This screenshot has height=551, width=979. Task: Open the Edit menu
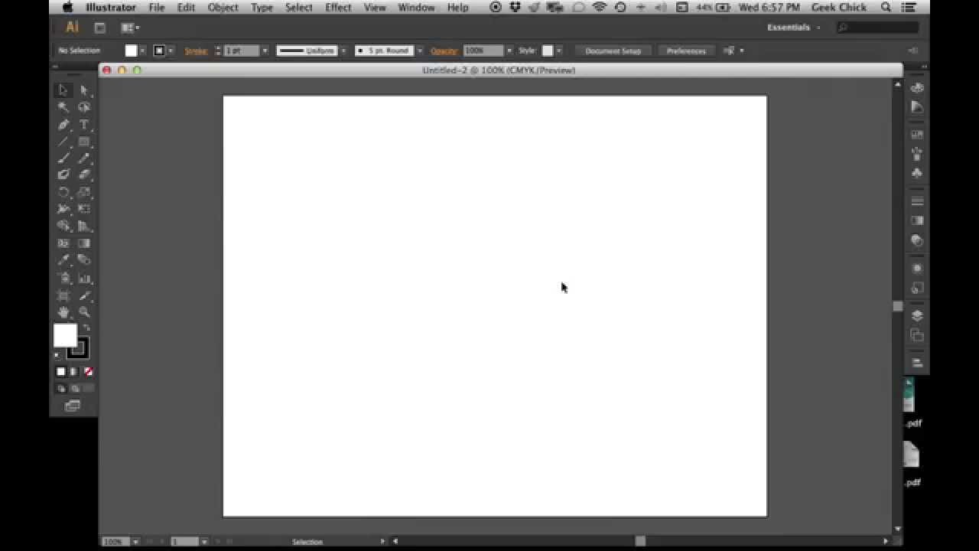pyautogui.click(x=186, y=8)
